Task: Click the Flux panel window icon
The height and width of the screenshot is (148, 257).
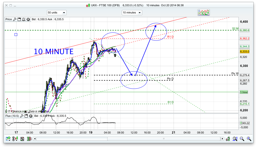Action: 26,116
